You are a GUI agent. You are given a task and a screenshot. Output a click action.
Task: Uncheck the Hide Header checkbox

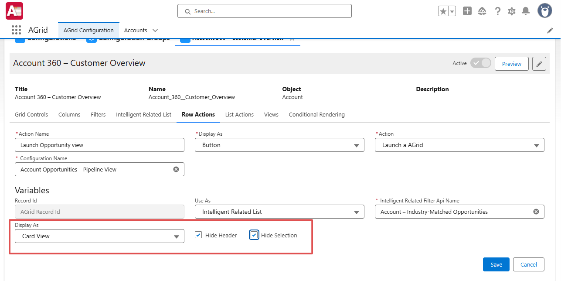pos(198,235)
